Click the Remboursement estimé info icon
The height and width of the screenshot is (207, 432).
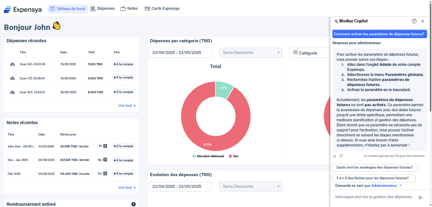coord(134,204)
